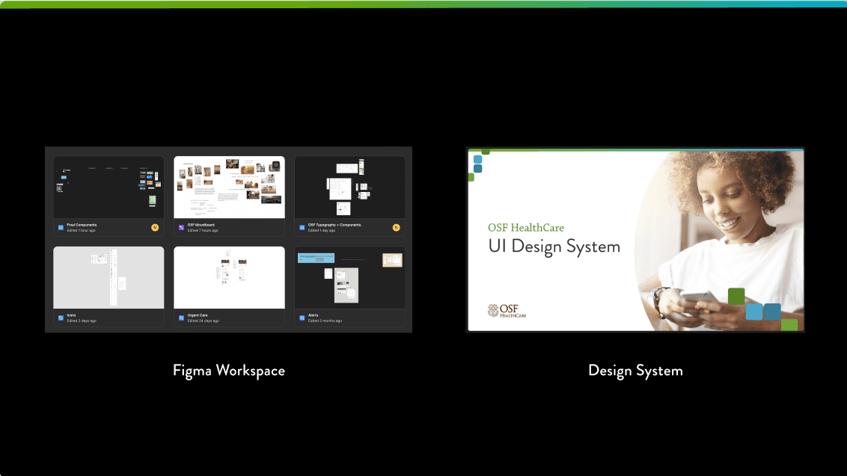This screenshot has height=476, width=847.
Task: Open the Alerts file thumbnail
Action: pyautogui.click(x=349, y=277)
